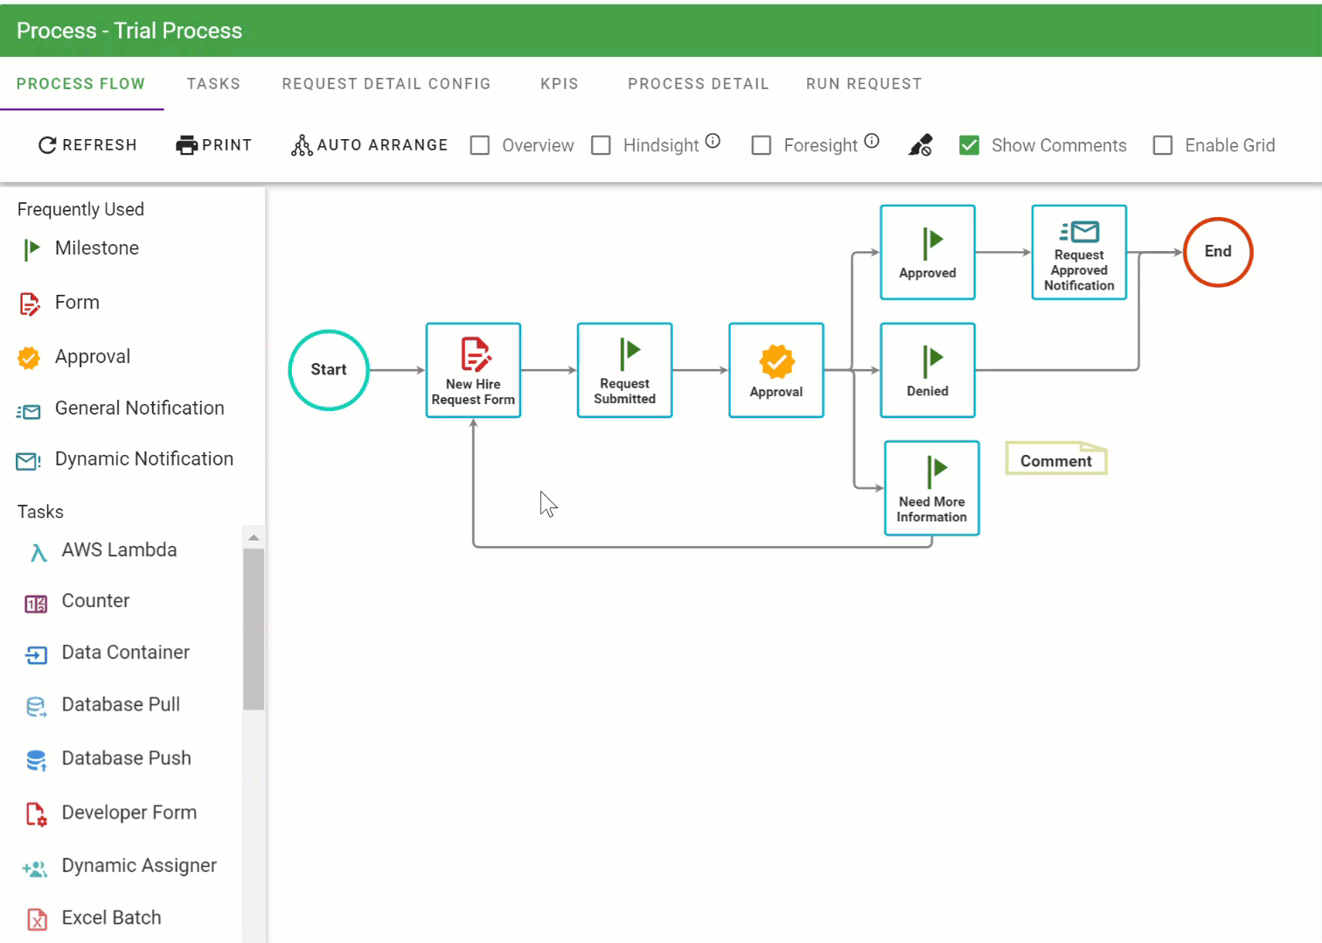Switch to the Run Request tab
Screen dimensions: 1322x943
864,84
